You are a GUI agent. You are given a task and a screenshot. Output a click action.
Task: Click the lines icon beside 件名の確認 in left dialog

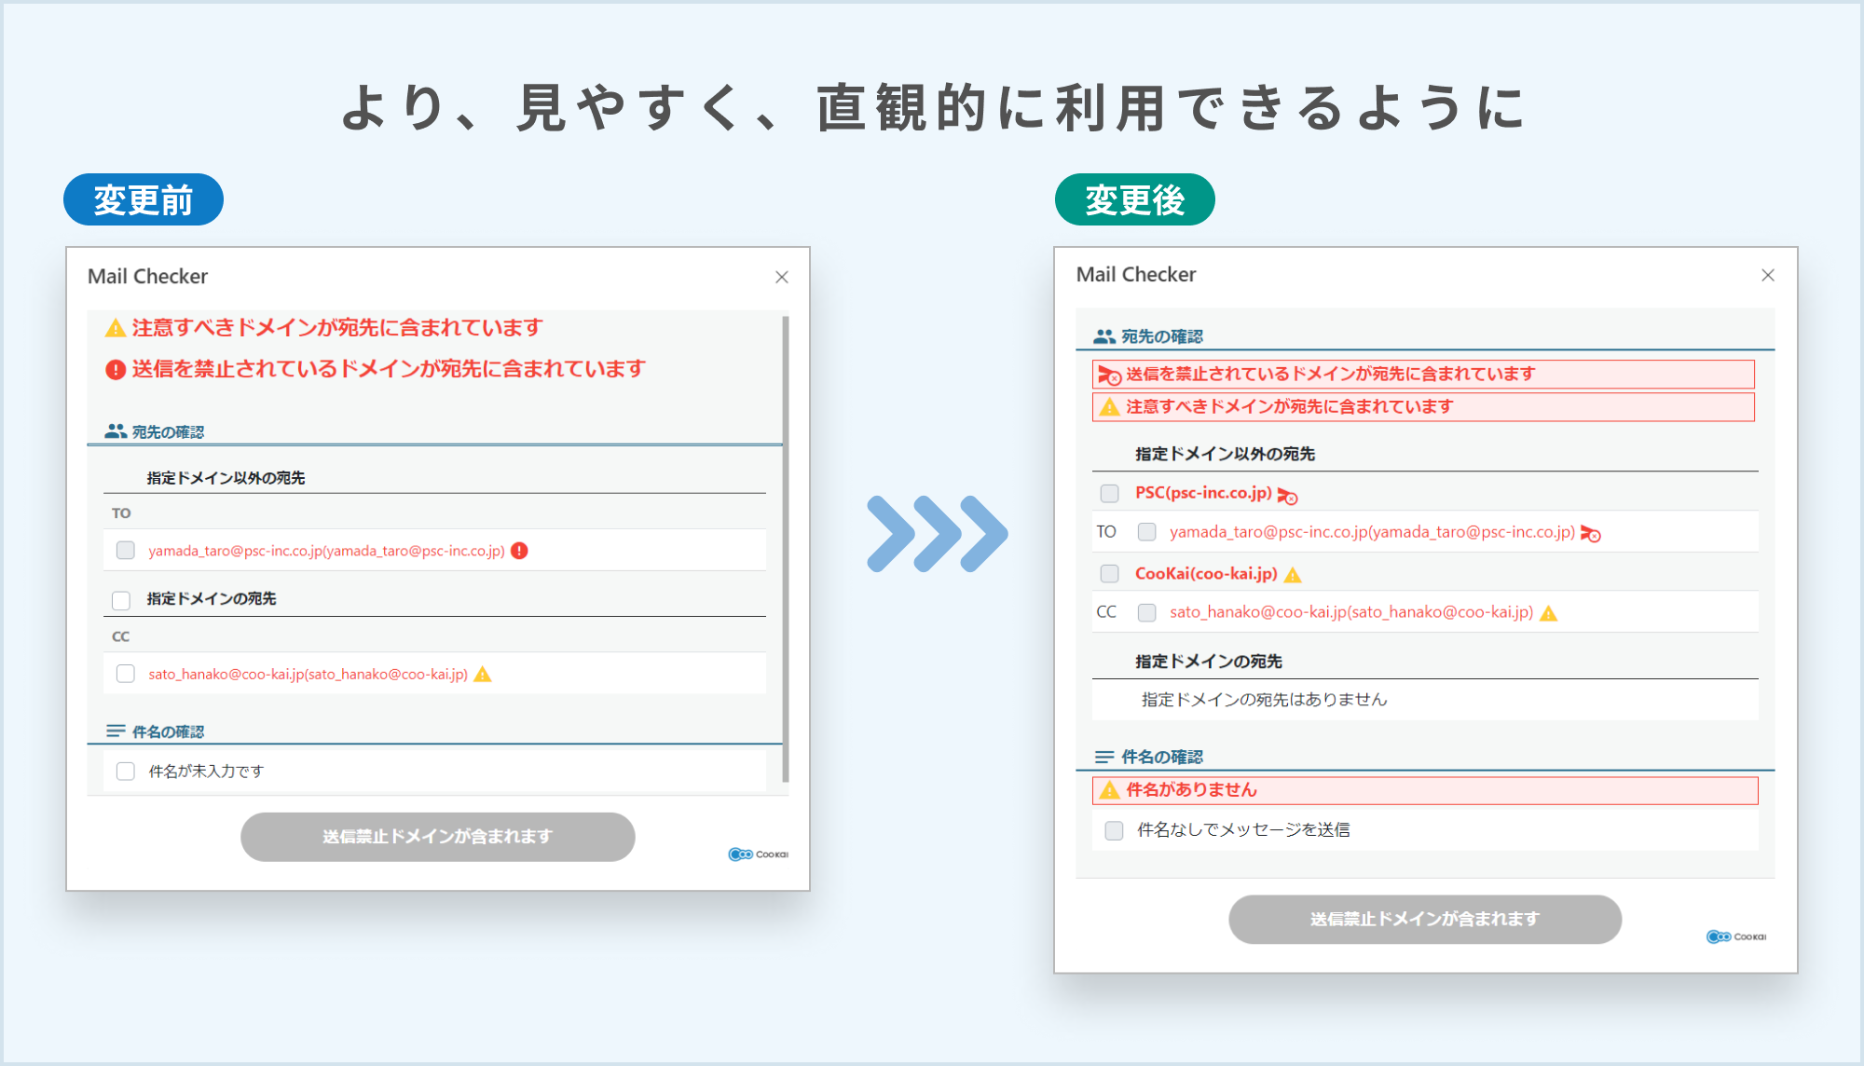click(x=116, y=731)
